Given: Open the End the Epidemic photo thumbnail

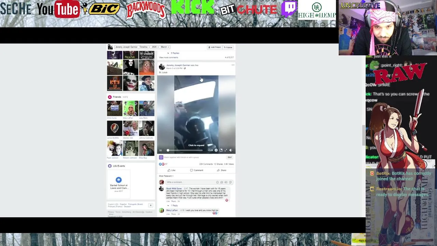Looking at the screenshot, I should (x=115, y=83).
